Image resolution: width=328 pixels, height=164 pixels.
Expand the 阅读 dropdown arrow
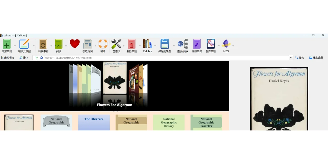66,46
